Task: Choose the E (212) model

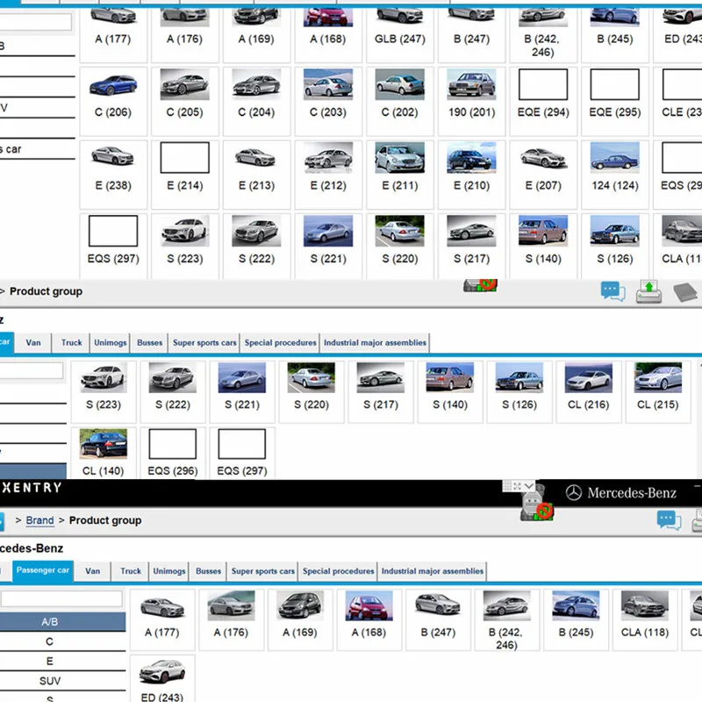Action: (328, 175)
